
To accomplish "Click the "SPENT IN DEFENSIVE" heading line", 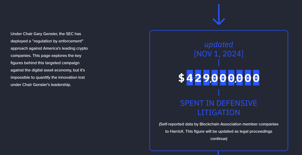I will [x=219, y=103].
